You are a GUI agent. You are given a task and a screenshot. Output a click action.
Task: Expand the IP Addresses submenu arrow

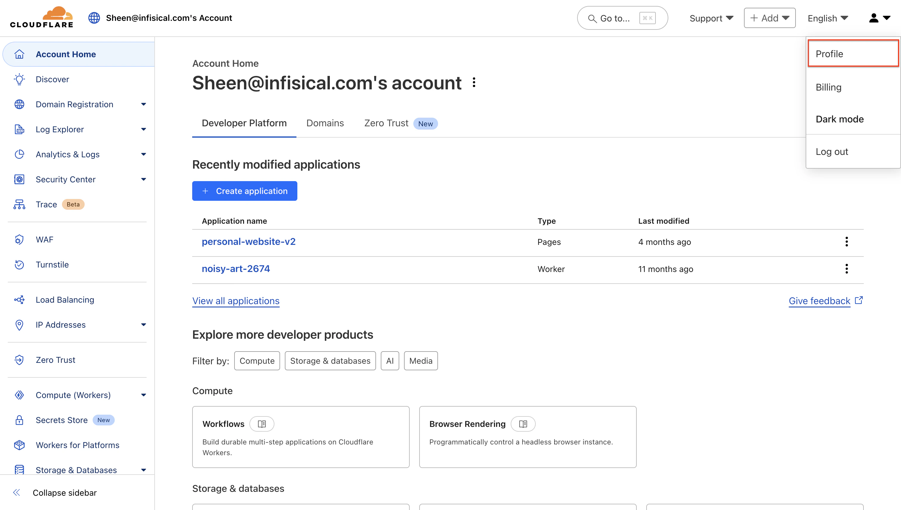143,325
